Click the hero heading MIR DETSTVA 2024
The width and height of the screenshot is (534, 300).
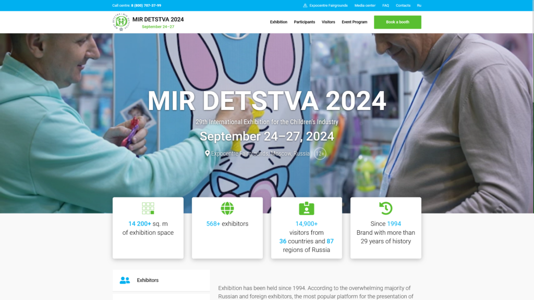[266, 101]
